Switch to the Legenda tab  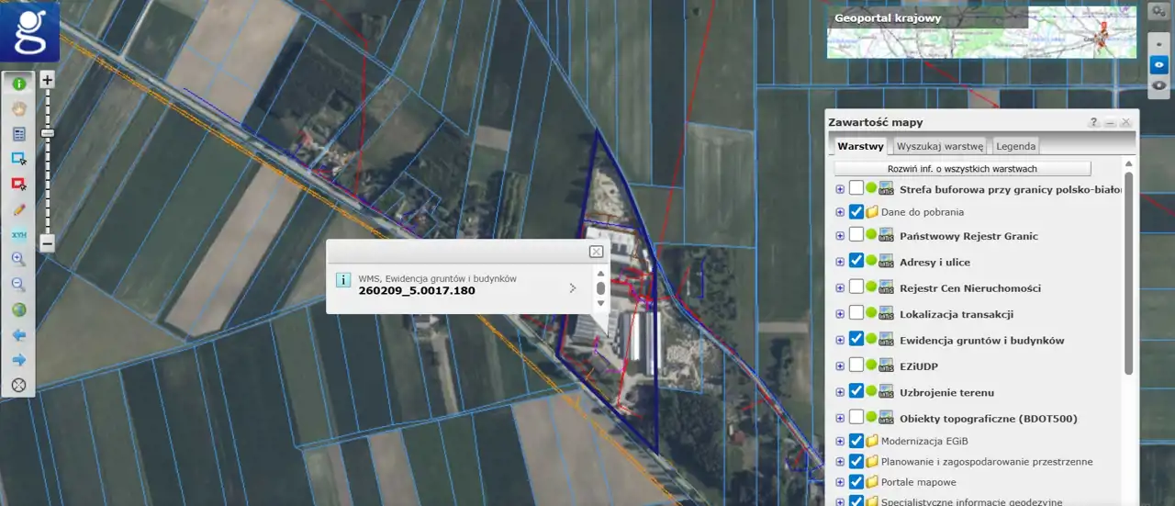point(1015,146)
